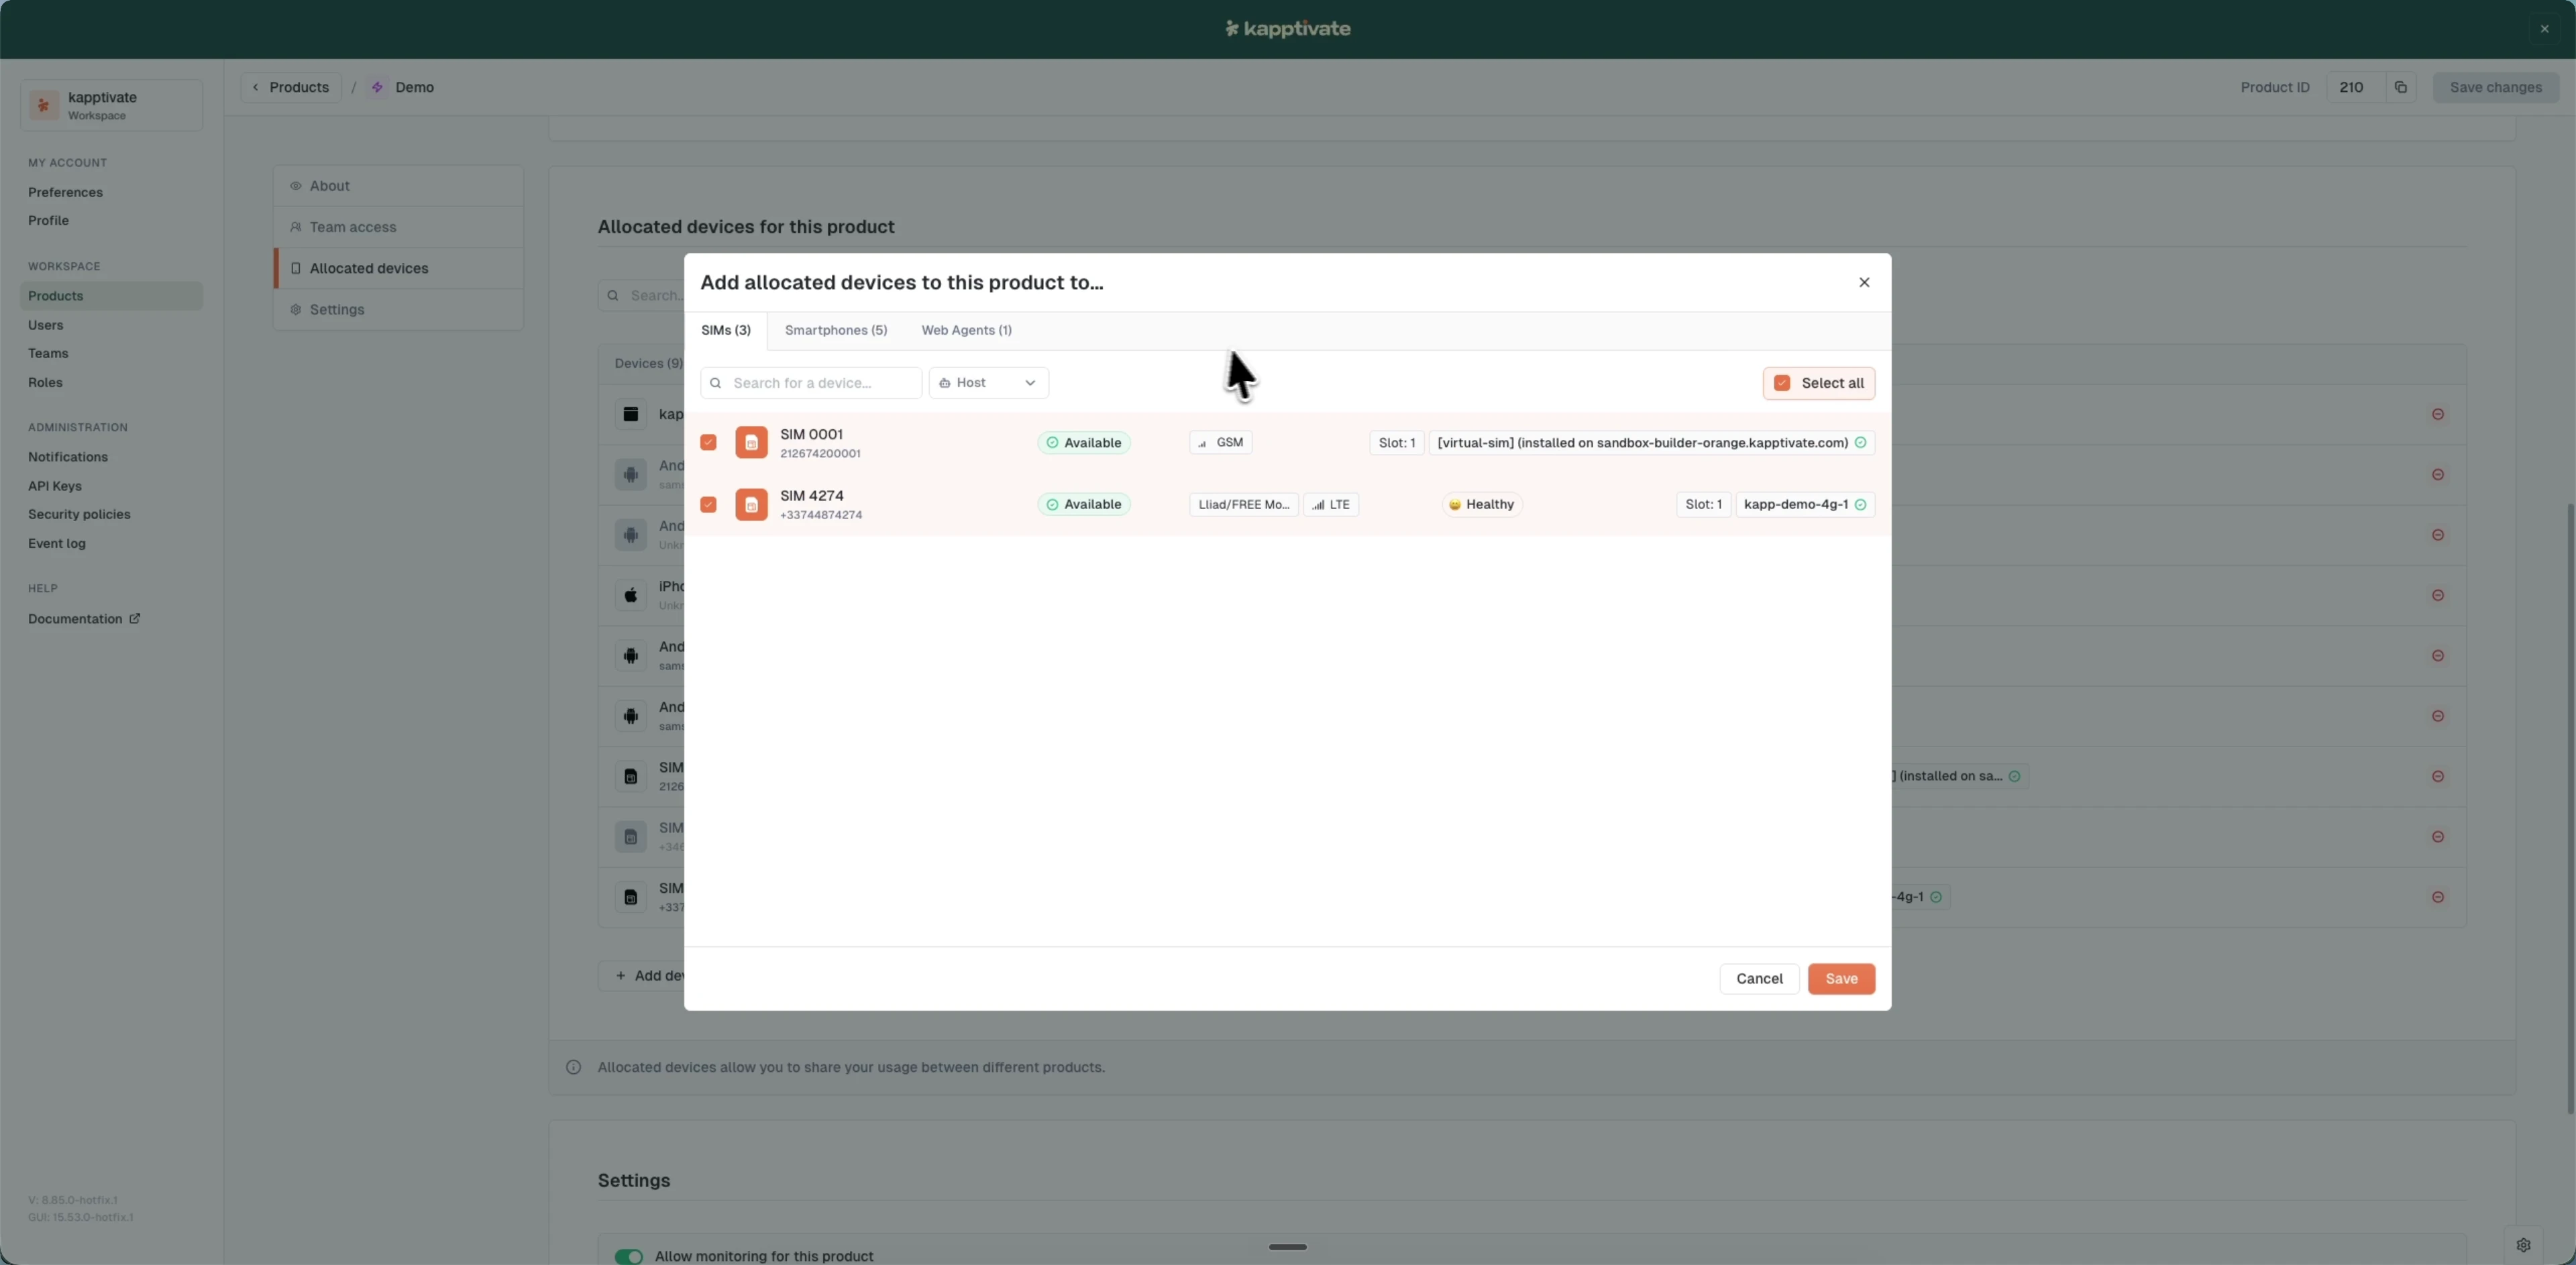The image size is (2576, 1265).
Task: Uncheck the SIM 0001 checkbox
Action: (x=708, y=443)
